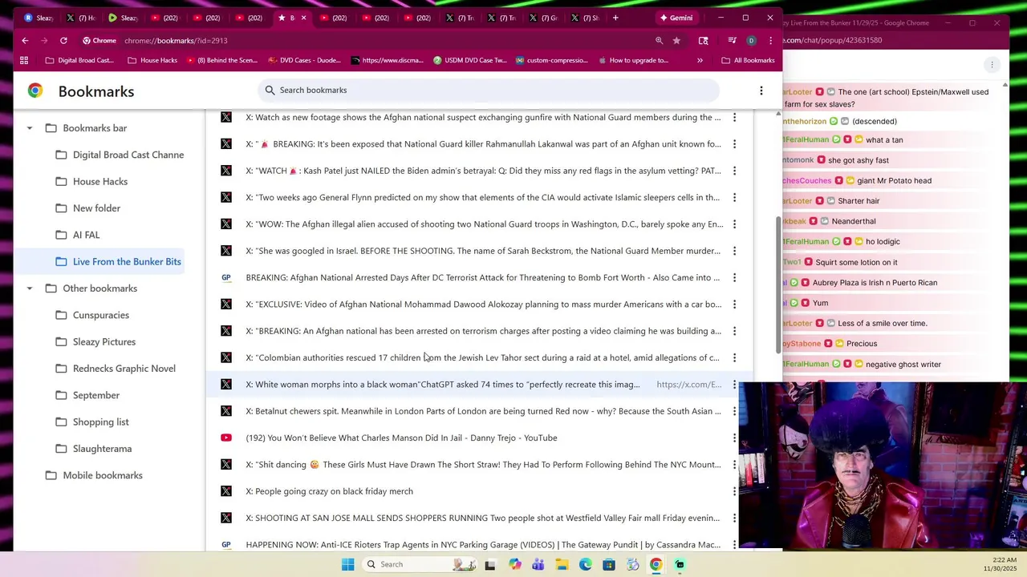Open more actions for Danny Trejo YouTube bookmark
Screen dimensions: 1027x577
[734, 438]
